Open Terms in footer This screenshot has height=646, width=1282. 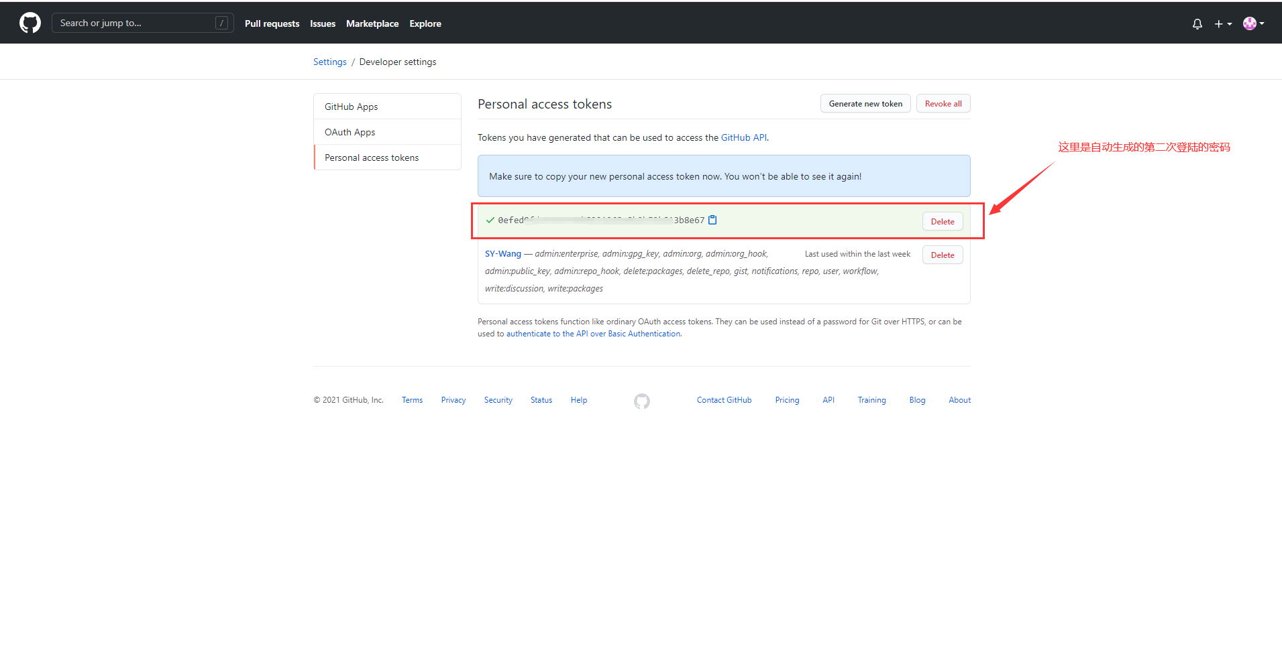412,400
